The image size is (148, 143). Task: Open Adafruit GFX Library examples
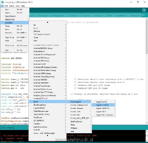pyautogui.click(x=48, y=58)
